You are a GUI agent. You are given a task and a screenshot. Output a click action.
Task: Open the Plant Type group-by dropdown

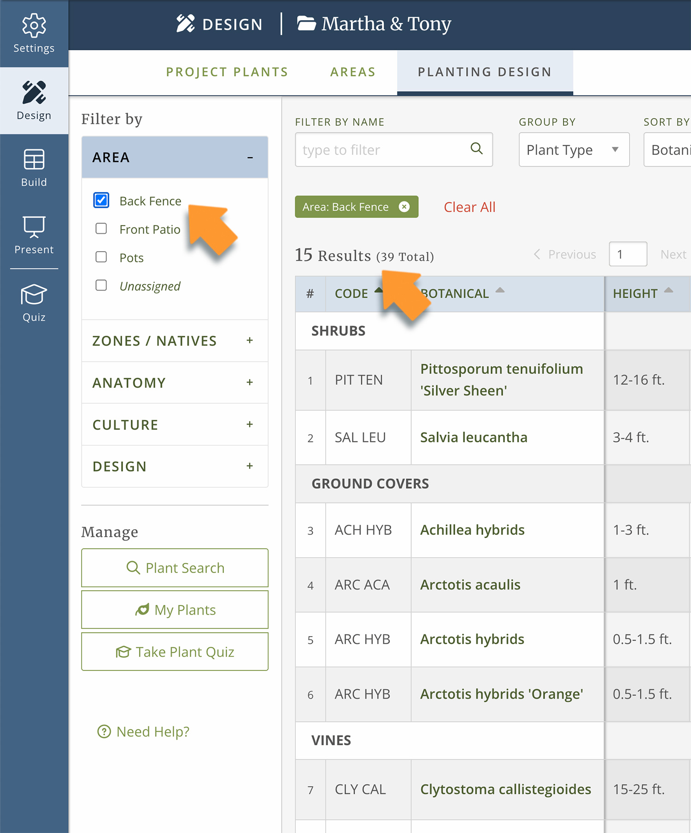click(x=574, y=150)
